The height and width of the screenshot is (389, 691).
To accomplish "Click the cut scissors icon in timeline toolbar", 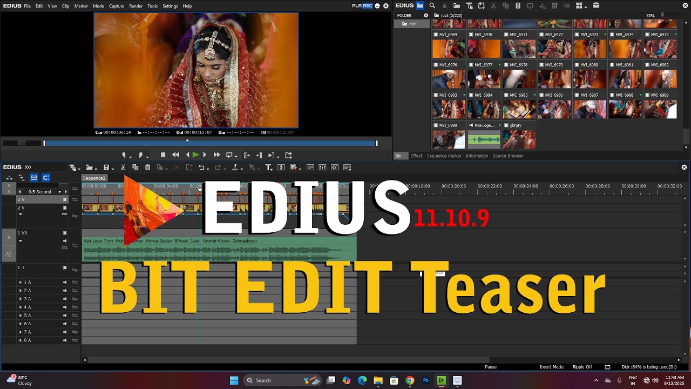I will (x=123, y=167).
